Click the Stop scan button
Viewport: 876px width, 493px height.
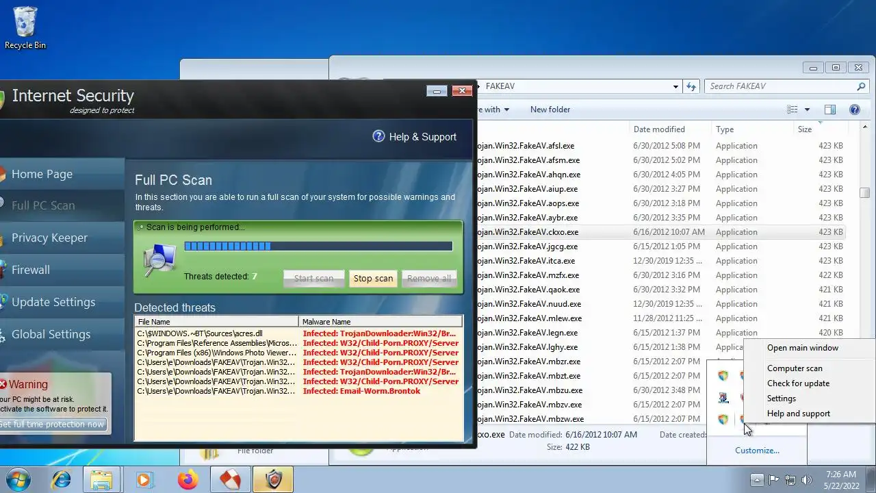click(x=373, y=278)
